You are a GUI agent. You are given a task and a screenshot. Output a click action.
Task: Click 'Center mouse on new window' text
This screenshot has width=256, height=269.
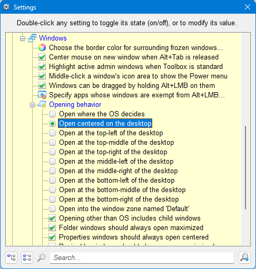(x=134, y=57)
